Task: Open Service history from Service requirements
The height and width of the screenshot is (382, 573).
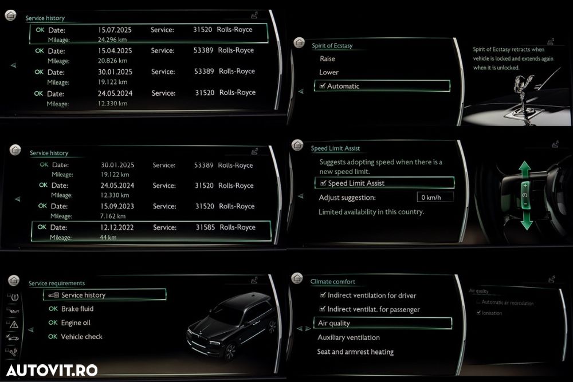Action: point(105,295)
